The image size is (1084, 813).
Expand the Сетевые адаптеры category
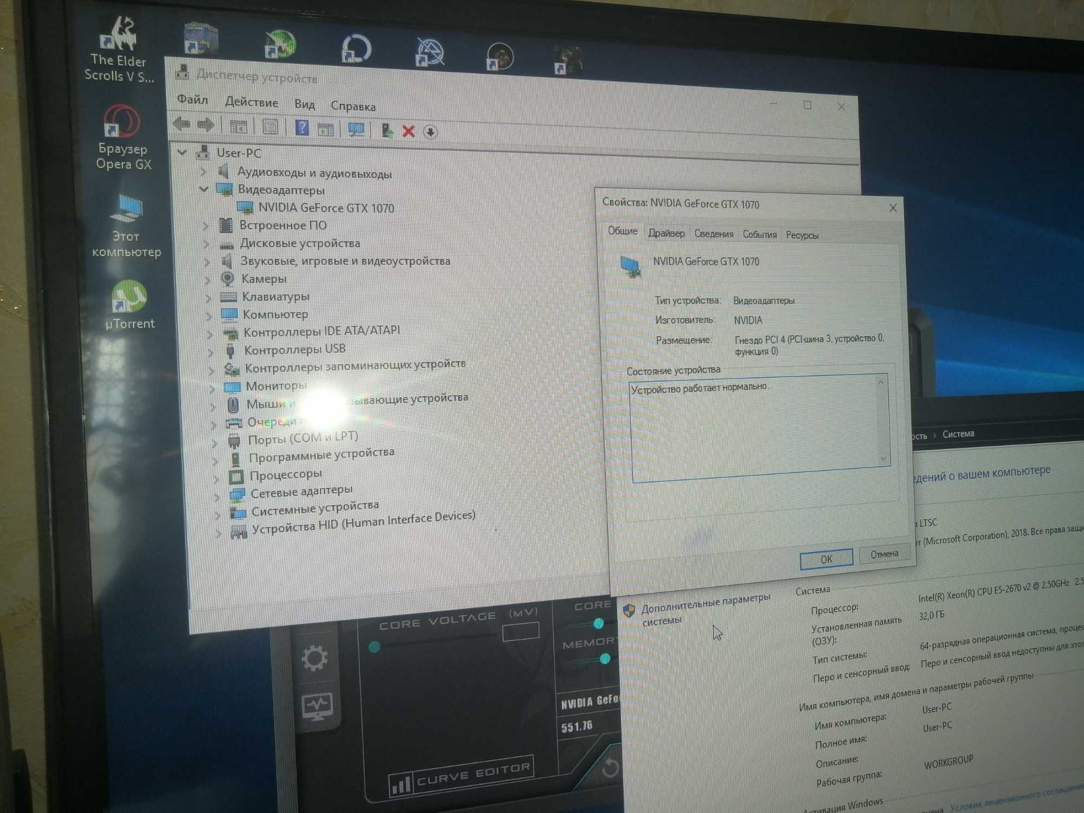click(x=217, y=496)
